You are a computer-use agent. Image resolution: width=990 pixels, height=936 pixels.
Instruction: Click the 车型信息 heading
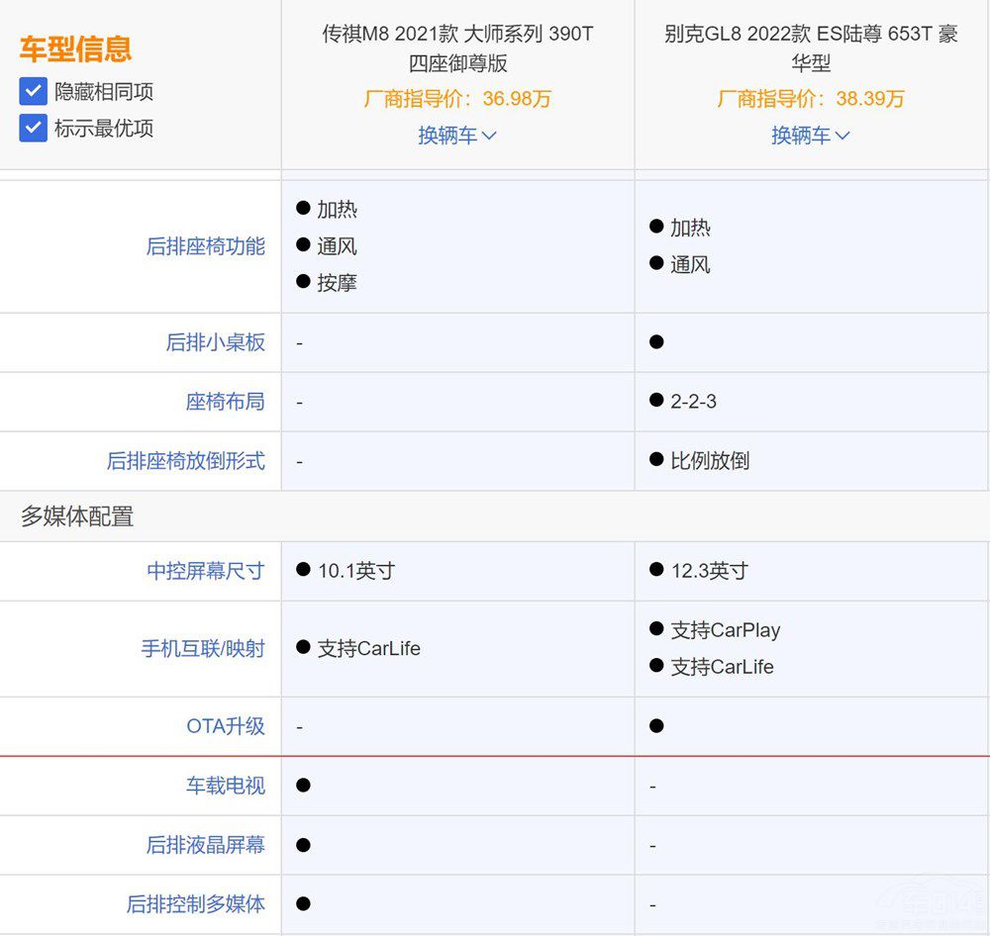[75, 49]
